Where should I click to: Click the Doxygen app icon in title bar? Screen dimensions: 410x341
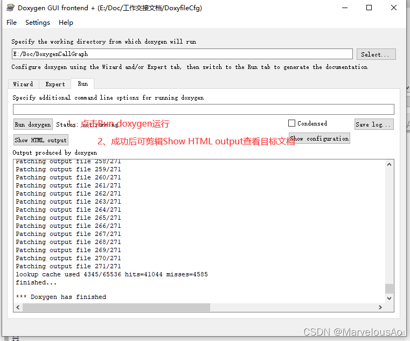[10, 8]
